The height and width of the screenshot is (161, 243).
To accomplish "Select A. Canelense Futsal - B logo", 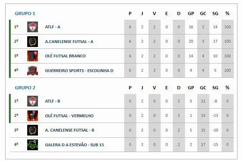I will click(33, 130).
